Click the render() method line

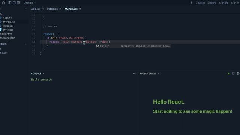click(51, 34)
